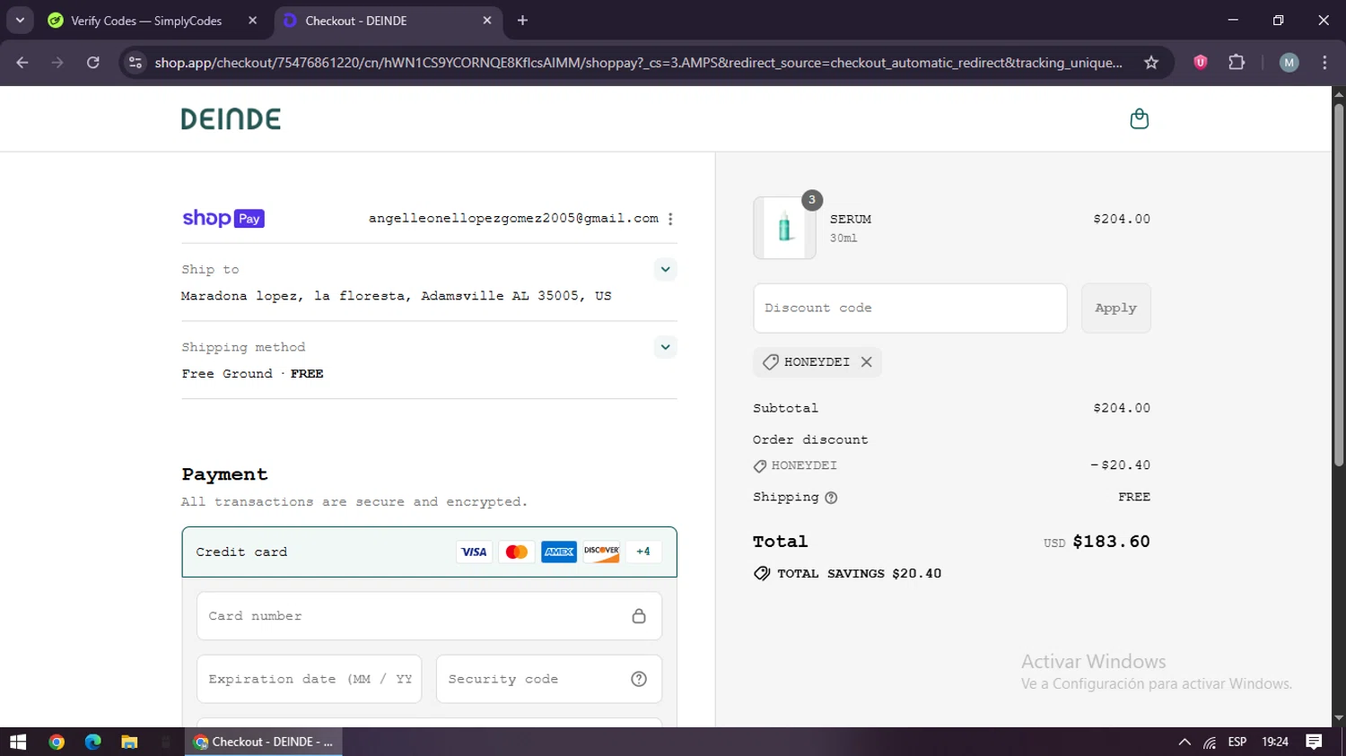Click the Total amount $183.60
The width and height of the screenshot is (1346, 756).
coord(1111,542)
